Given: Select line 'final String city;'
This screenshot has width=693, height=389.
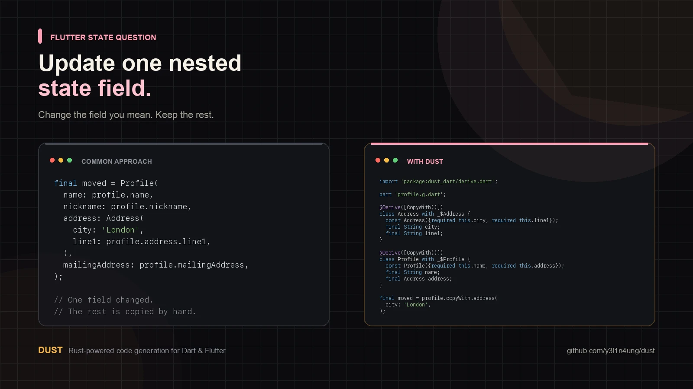Looking at the screenshot, I should 413,227.
